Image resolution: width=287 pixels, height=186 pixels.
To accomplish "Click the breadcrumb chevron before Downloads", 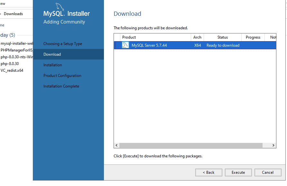I will coord(1,14).
